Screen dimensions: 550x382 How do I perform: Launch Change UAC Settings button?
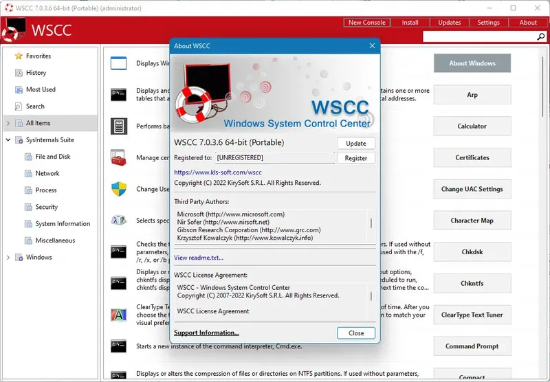coord(472,189)
